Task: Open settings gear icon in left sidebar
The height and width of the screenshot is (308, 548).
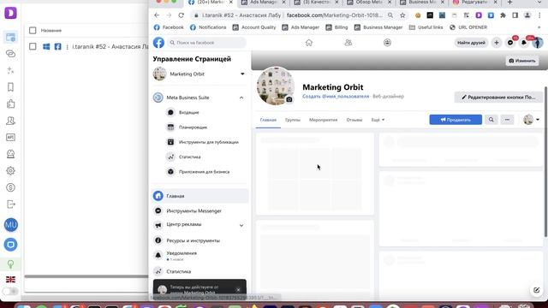Action: tap(10, 171)
